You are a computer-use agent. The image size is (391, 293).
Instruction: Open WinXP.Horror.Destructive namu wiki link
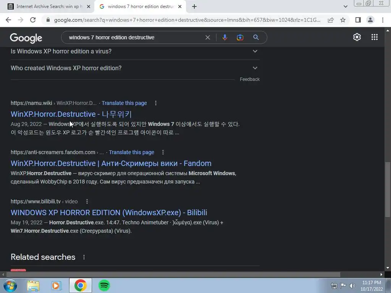click(x=71, y=114)
